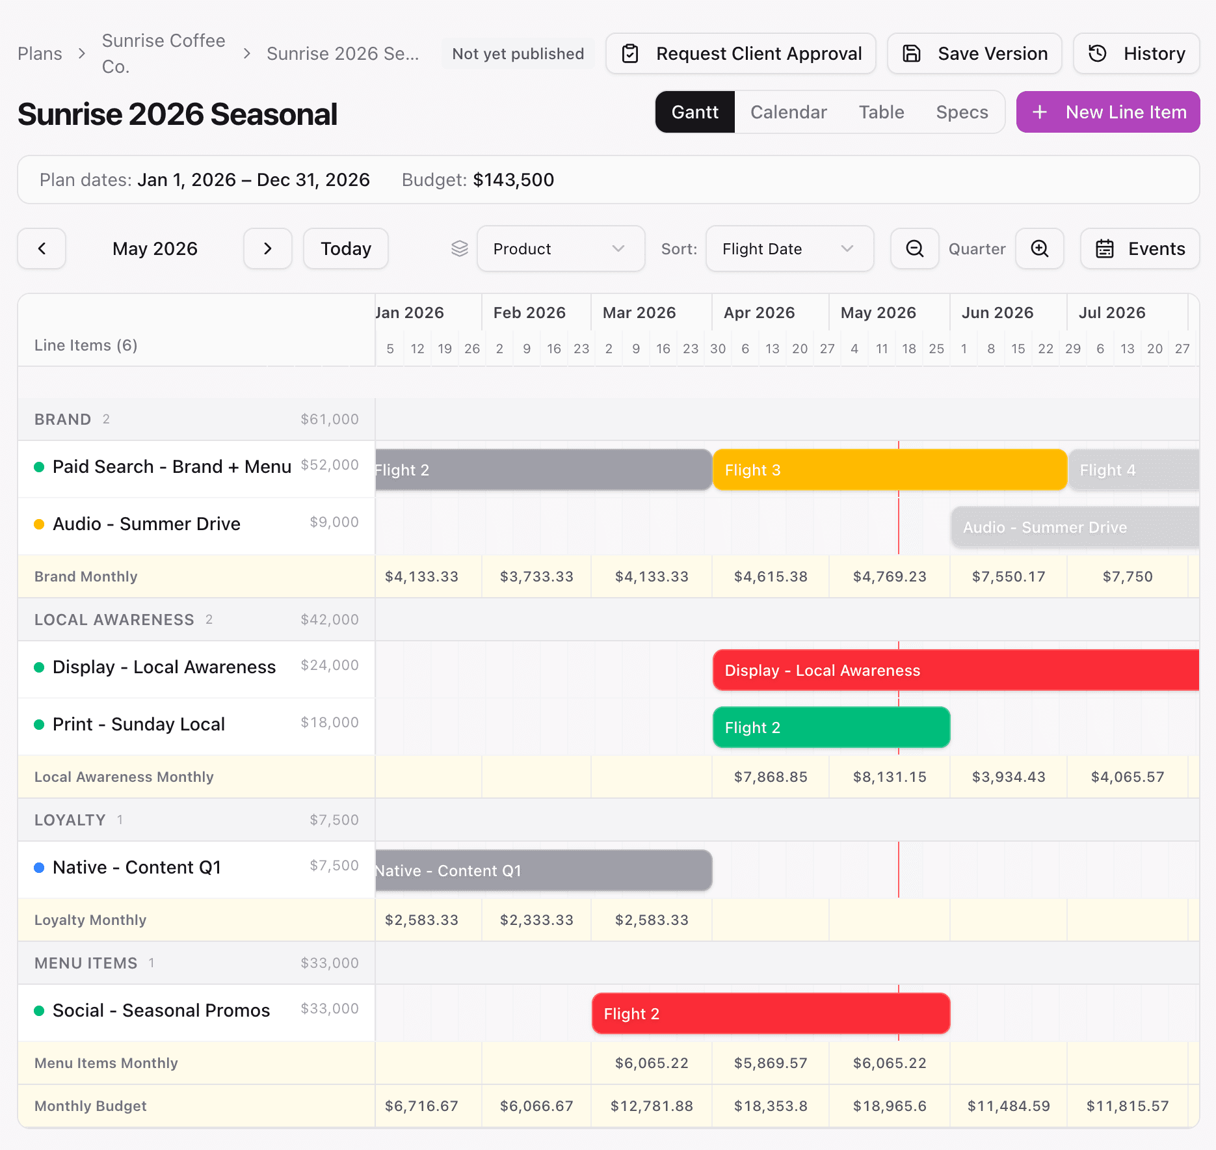Switch to the Gantt view tab
Screen dimensions: 1216x1150
[x=695, y=112]
